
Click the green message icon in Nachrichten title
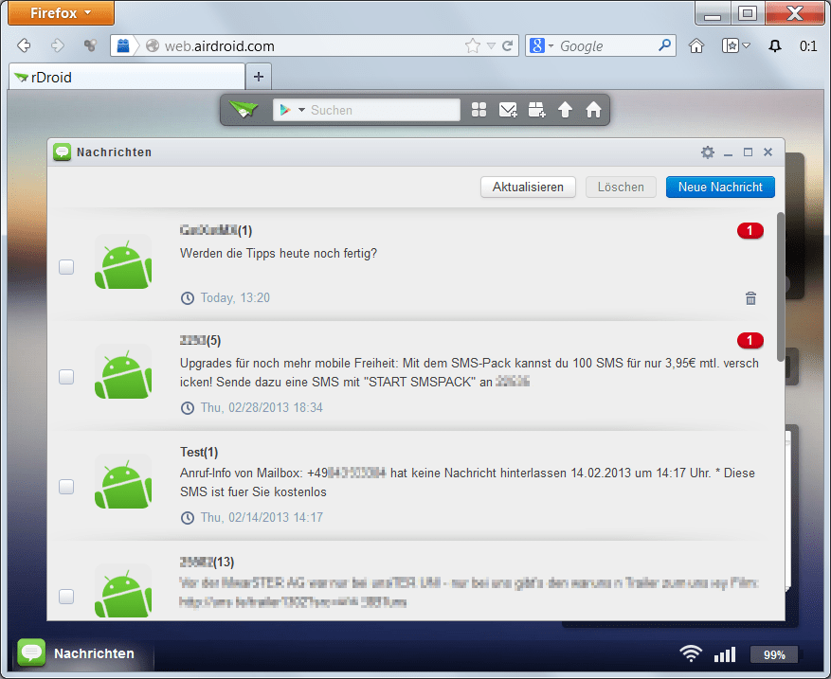pos(62,152)
